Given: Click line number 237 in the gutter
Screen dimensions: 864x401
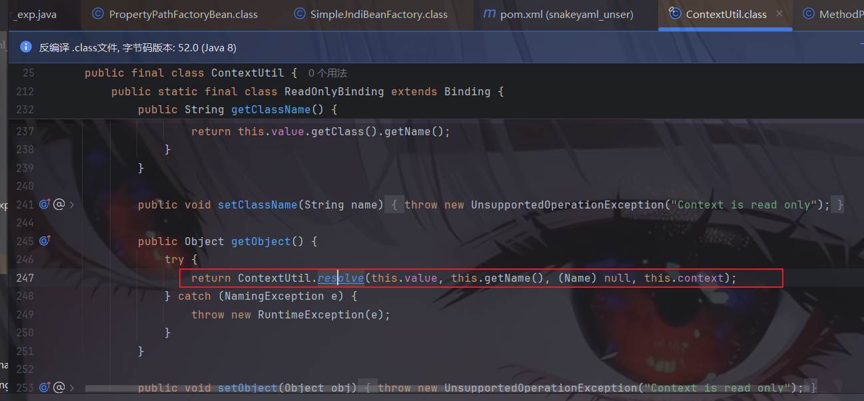Looking at the screenshot, I should [x=25, y=131].
